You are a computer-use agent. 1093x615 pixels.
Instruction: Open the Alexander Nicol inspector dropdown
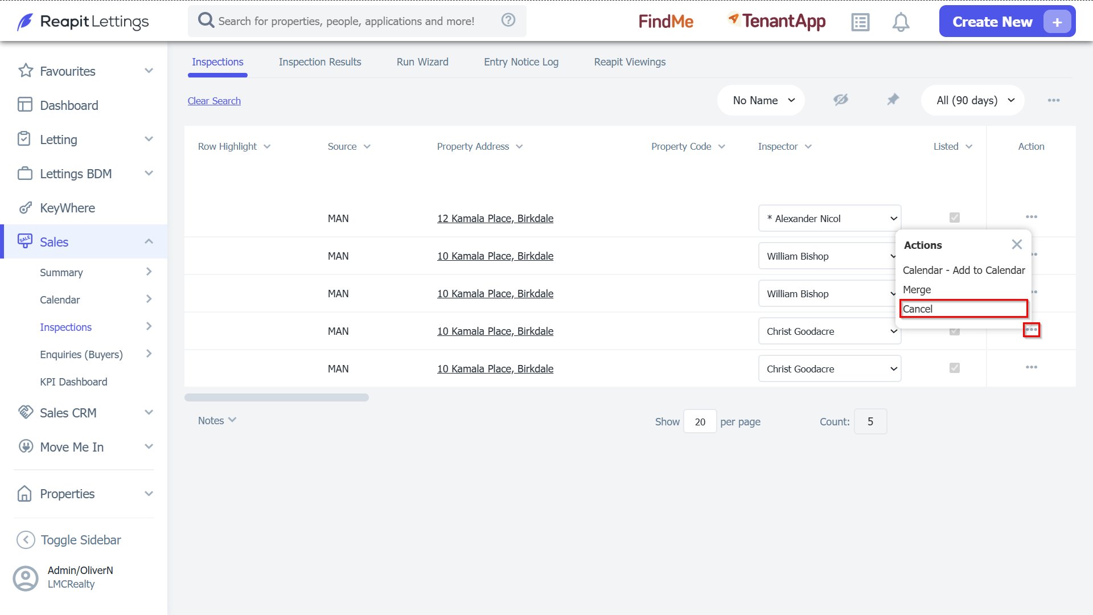(830, 219)
